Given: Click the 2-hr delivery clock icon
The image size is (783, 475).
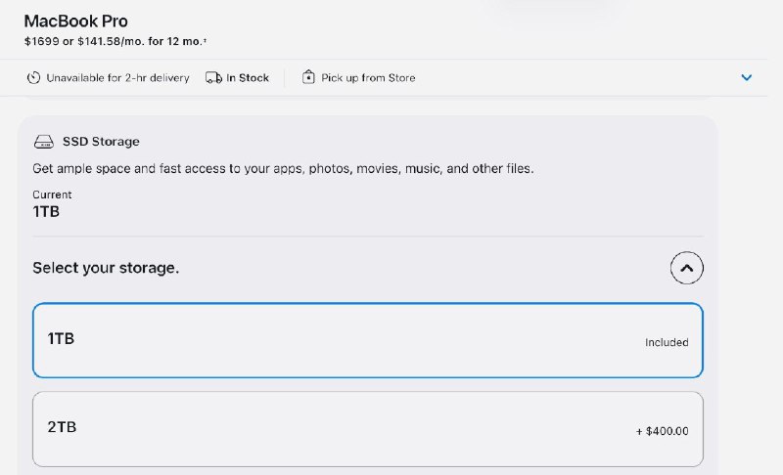Looking at the screenshot, I should pos(33,78).
